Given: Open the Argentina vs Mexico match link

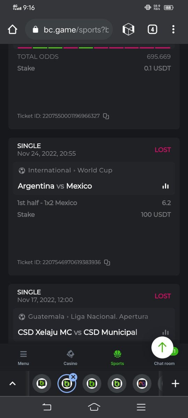Looking at the screenshot, I should tap(55, 186).
